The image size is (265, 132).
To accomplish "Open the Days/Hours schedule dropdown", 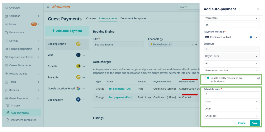I will [x=232, y=56].
